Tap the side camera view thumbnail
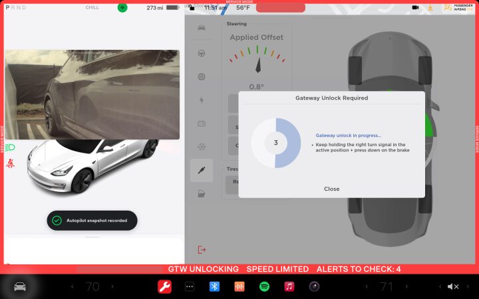This screenshot has width=479, height=299. [x=92, y=94]
